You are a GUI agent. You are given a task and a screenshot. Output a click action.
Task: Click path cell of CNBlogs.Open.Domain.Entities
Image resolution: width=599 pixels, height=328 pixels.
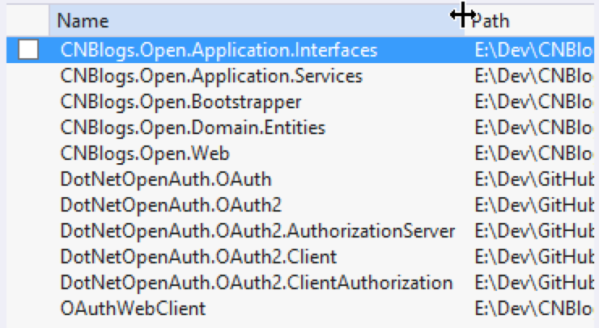click(x=533, y=128)
